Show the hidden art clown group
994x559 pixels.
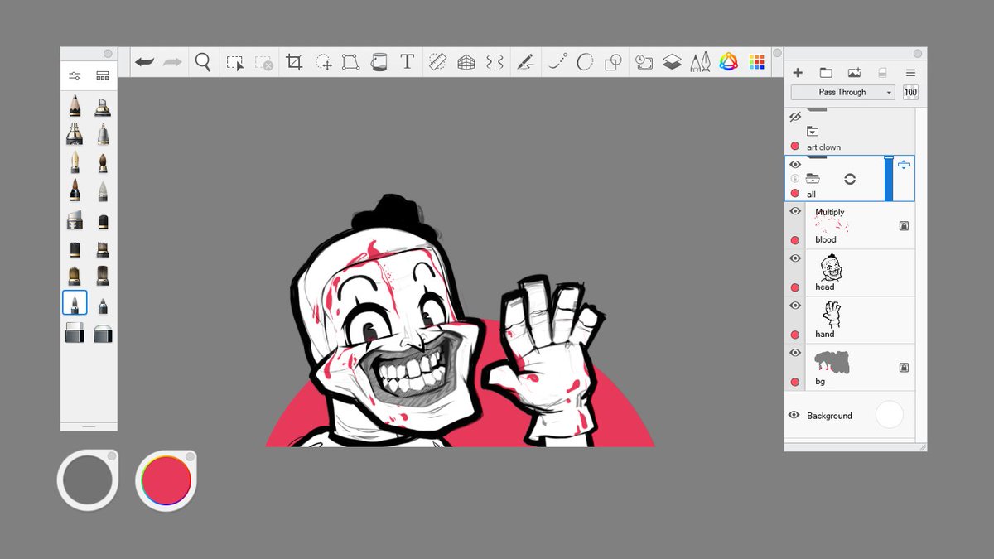pyautogui.click(x=795, y=118)
